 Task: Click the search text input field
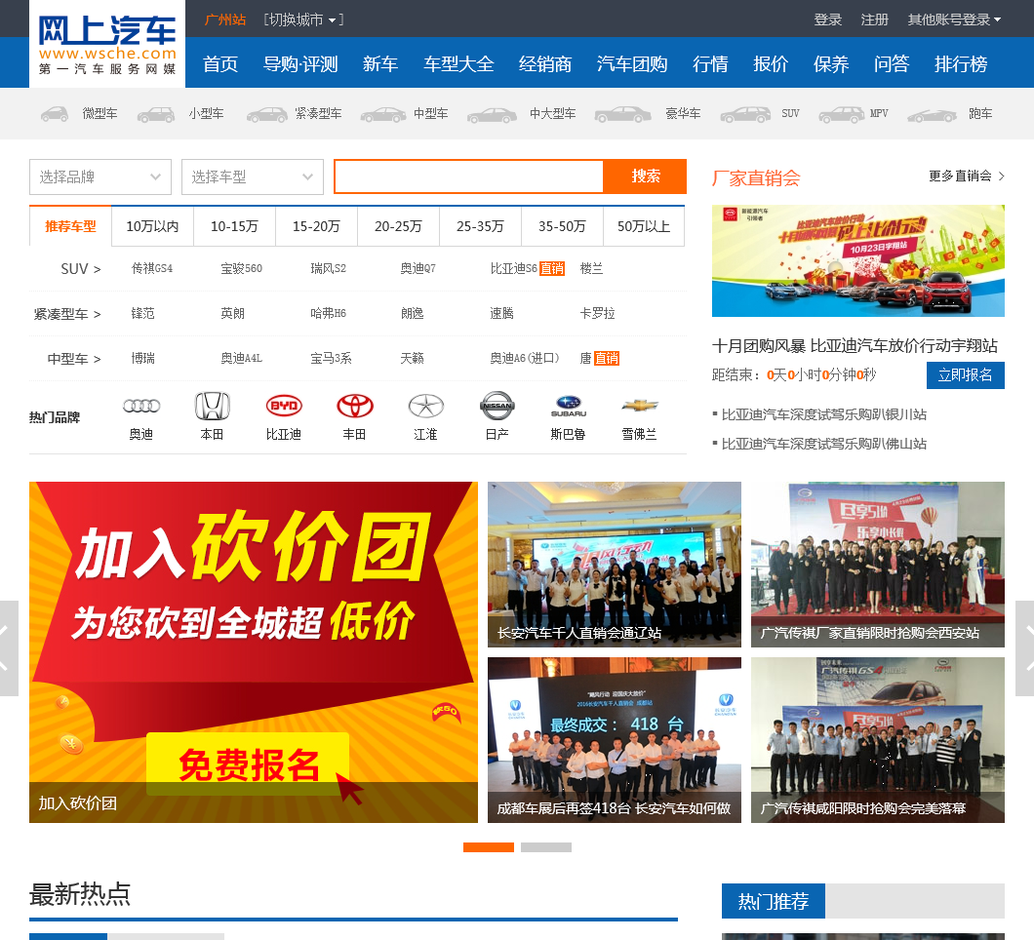click(469, 176)
